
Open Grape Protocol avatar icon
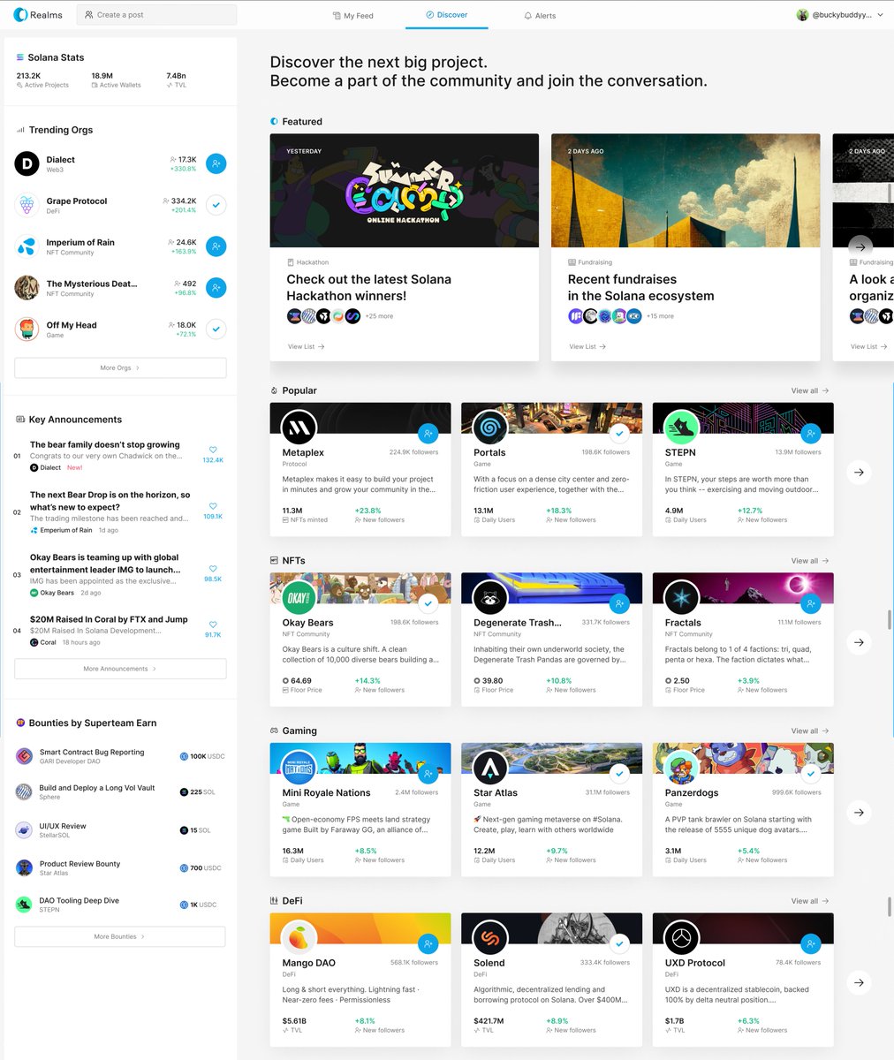[x=27, y=205]
